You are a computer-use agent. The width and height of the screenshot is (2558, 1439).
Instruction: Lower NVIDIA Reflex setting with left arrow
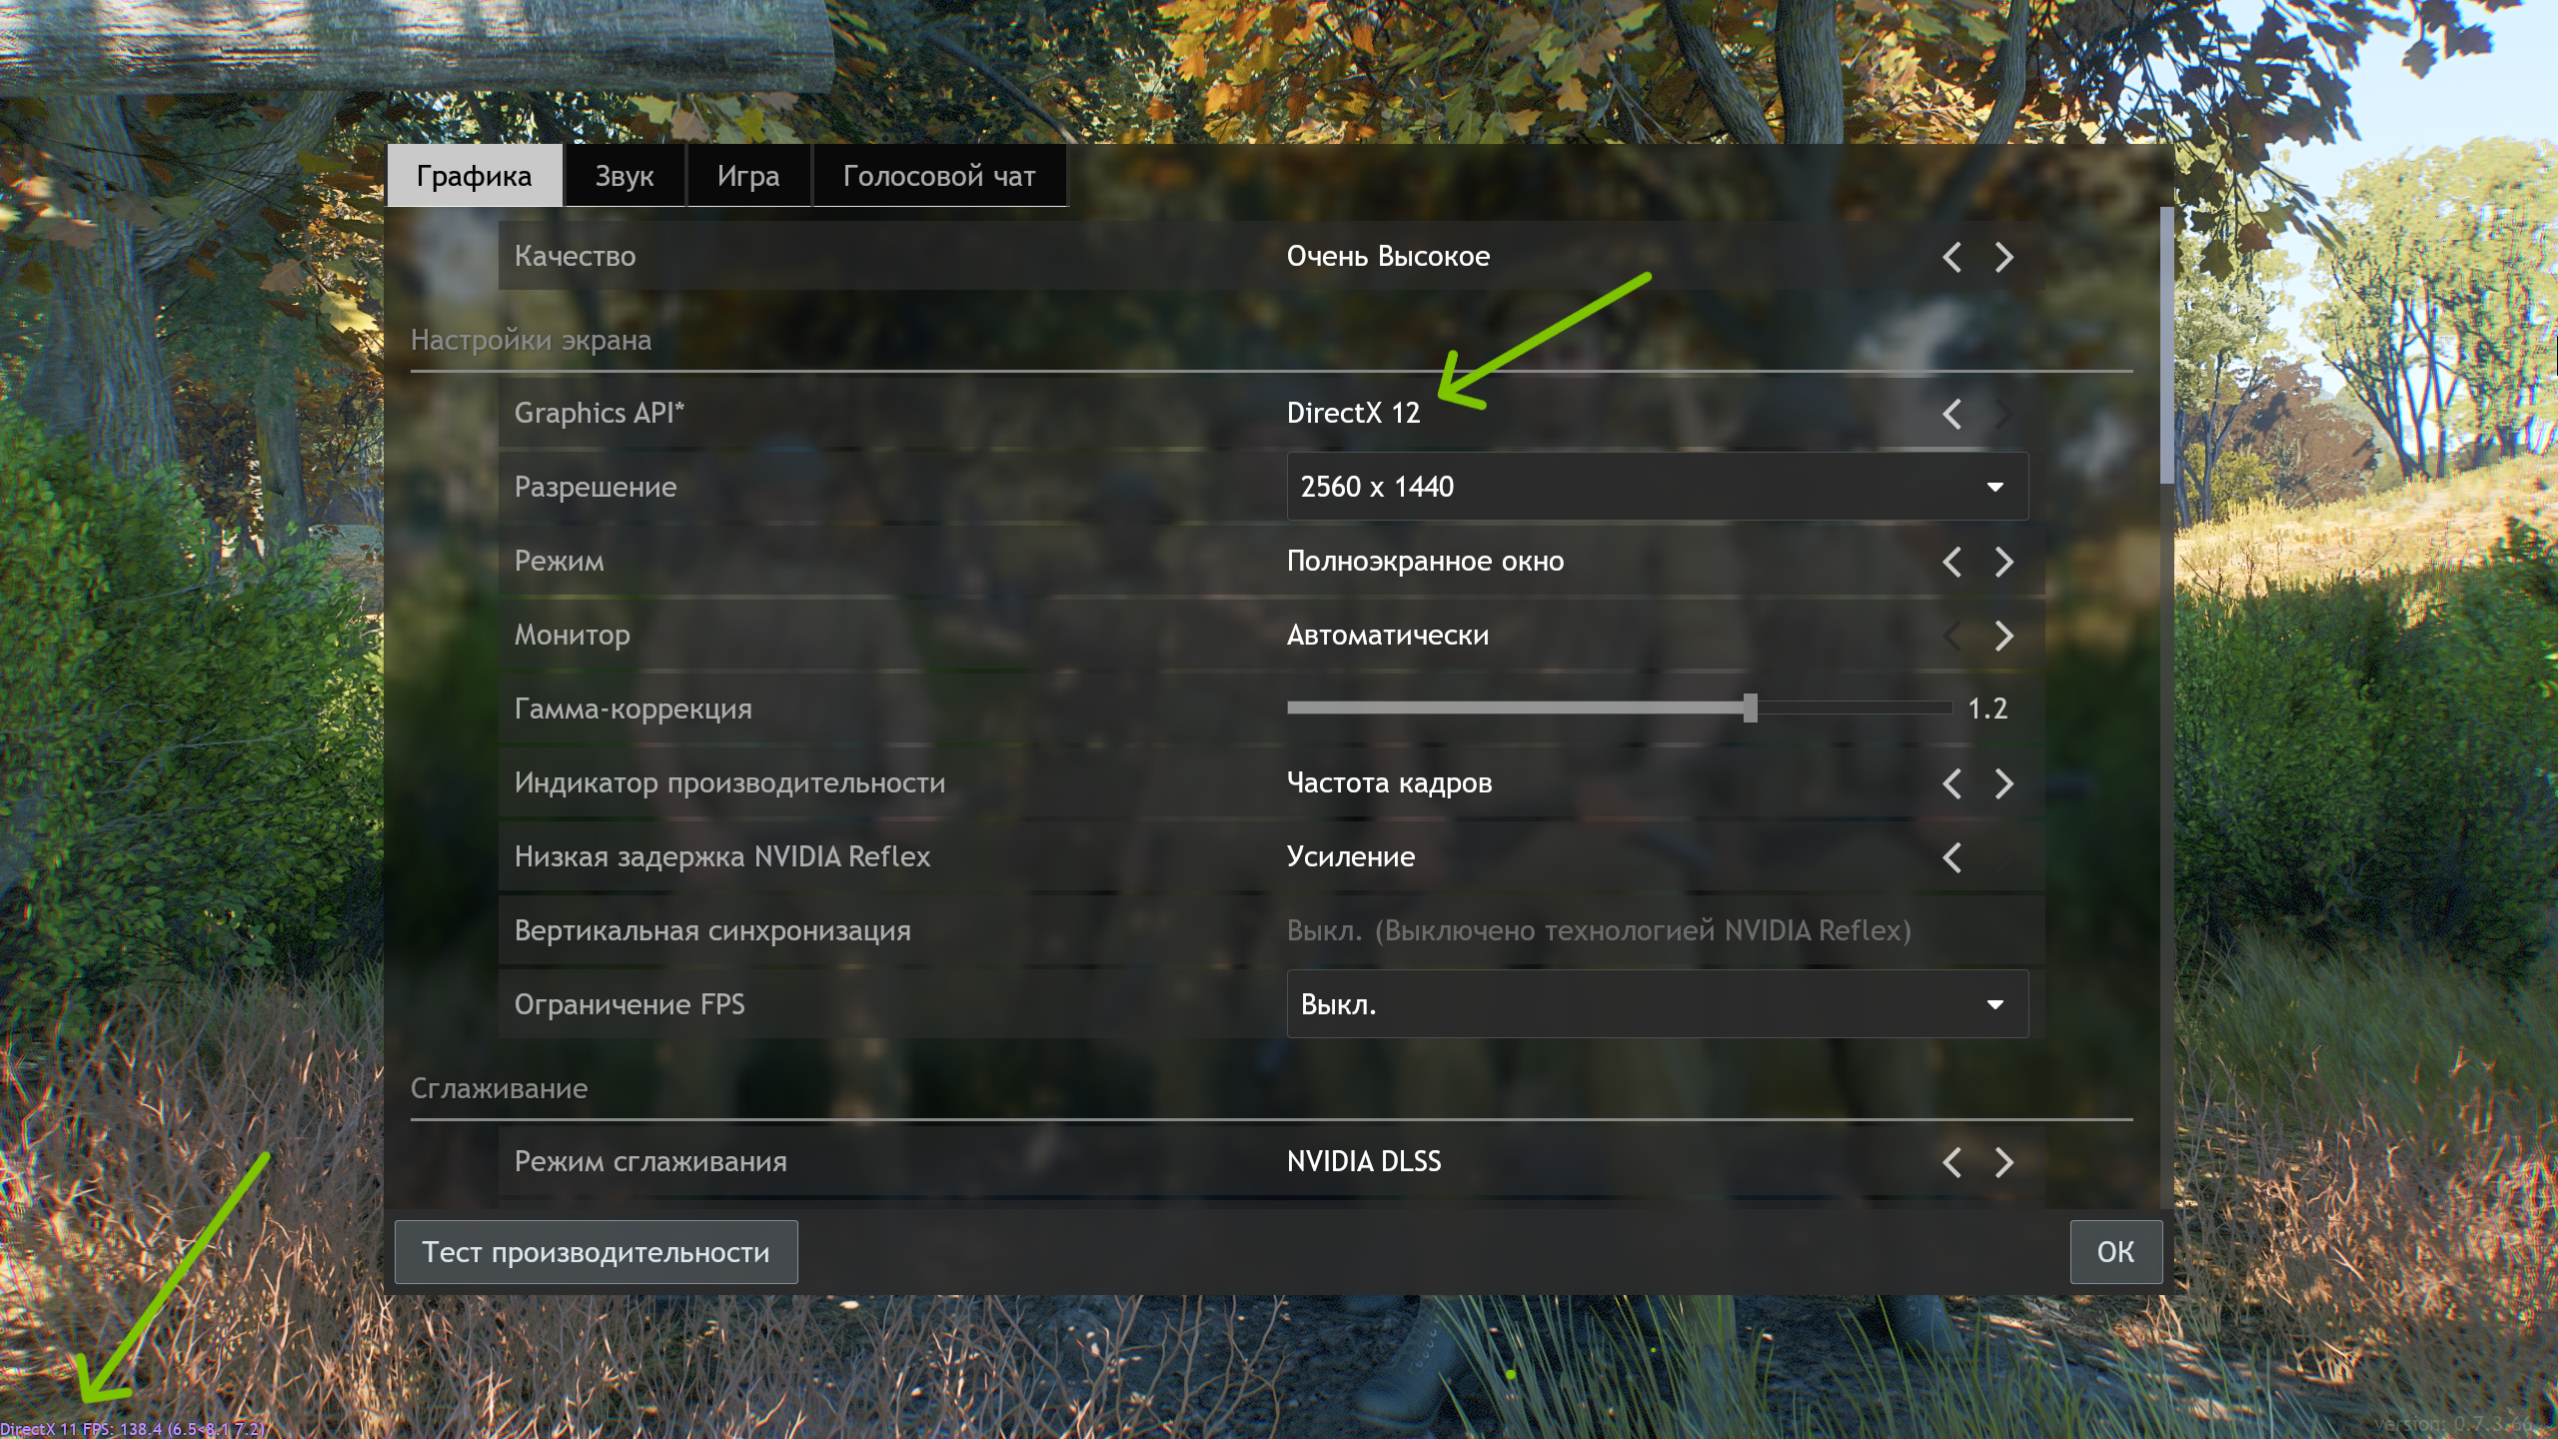point(1951,857)
